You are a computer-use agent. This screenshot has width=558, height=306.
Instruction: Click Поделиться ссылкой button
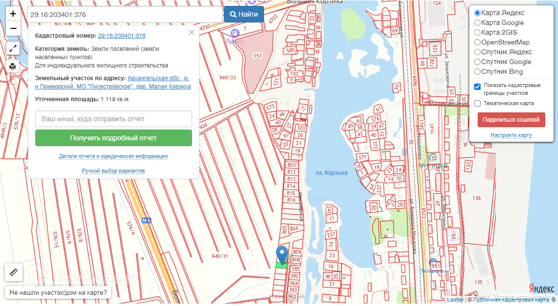point(511,120)
